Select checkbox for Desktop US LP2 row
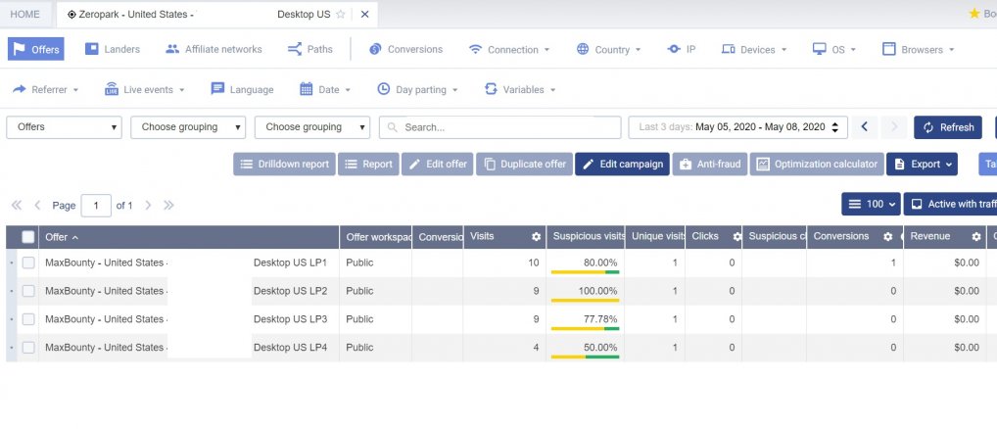997x429 pixels. tap(28, 291)
